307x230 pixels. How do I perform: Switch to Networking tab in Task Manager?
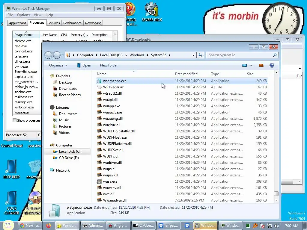(x=93, y=23)
